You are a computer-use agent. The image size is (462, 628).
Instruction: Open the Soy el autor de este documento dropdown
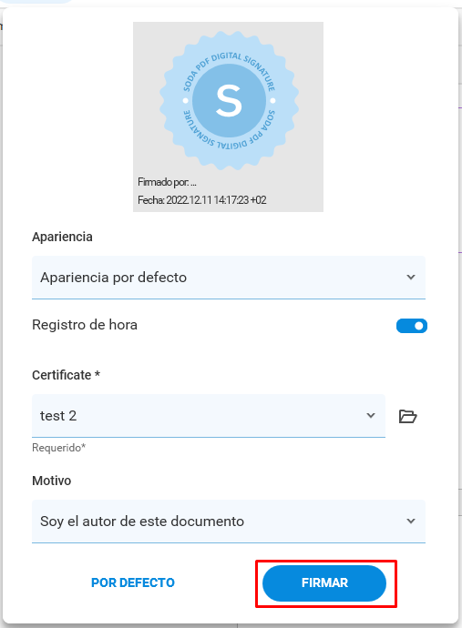(229, 522)
